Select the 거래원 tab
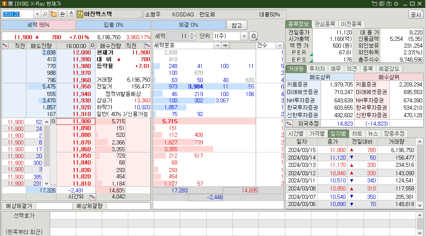 coord(296,69)
